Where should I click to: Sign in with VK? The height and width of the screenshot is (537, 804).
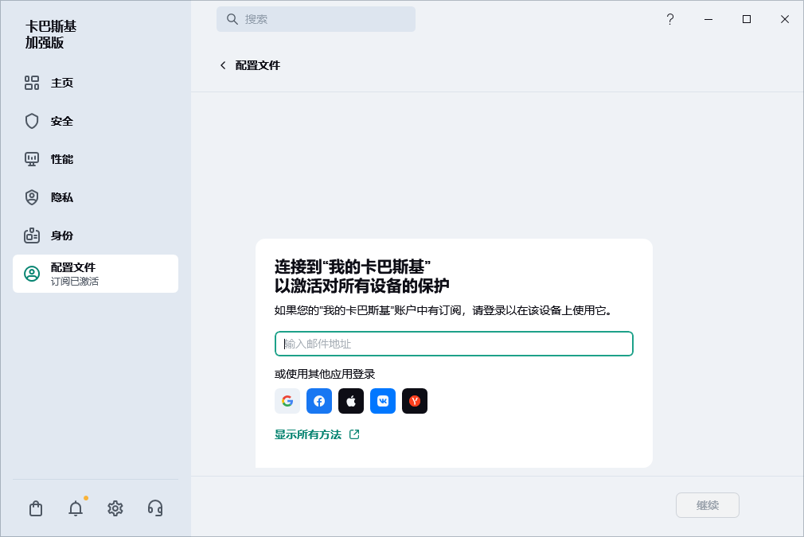pos(383,401)
